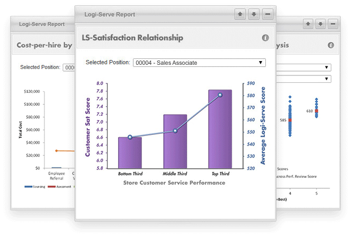Image resolution: width=351 pixels, height=239 pixels.
Task: Click the up arrow button in front Logi-Serve Report window
Action: click(x=240, y=14)
